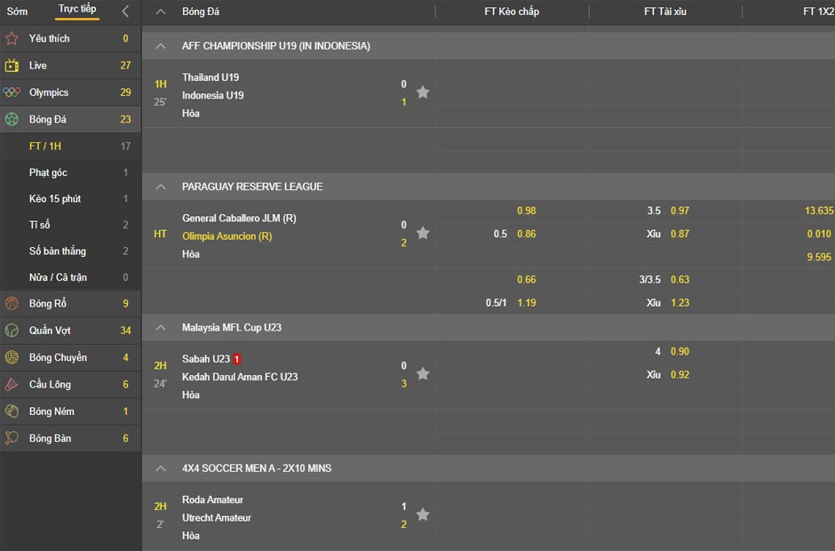This screenshot has width=835, height=551.
Task: Collapse the Malaysia MFL Cup U23 section
Action: coord(161,328)
